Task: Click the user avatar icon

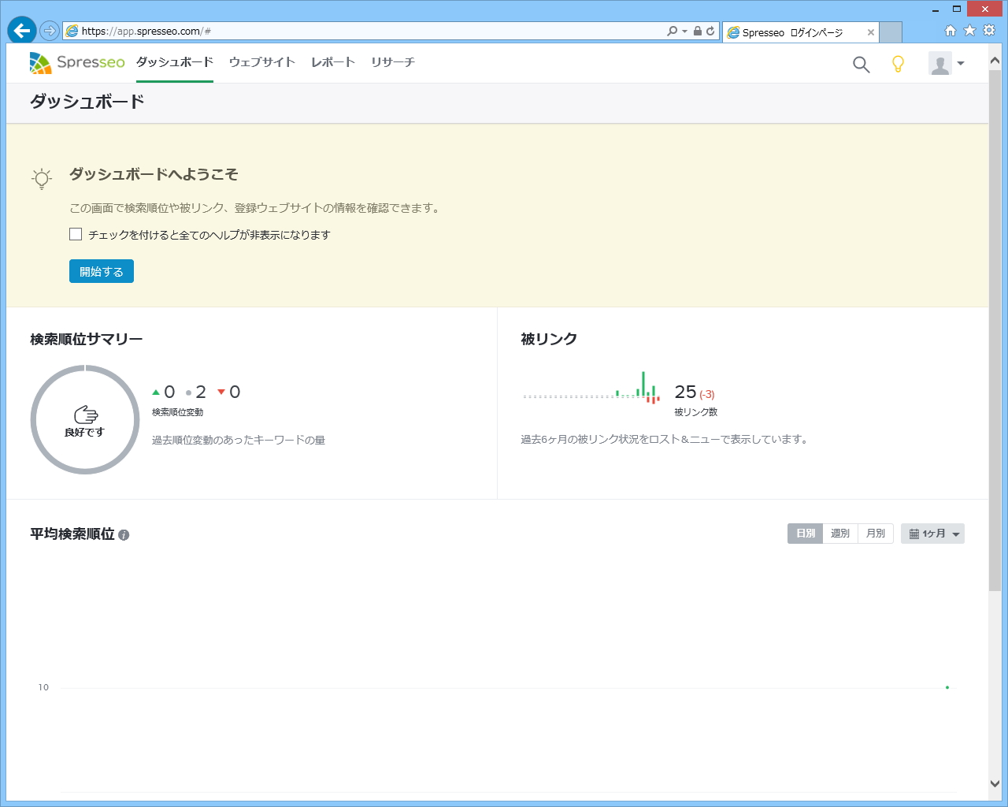Action: pos(940,65)
